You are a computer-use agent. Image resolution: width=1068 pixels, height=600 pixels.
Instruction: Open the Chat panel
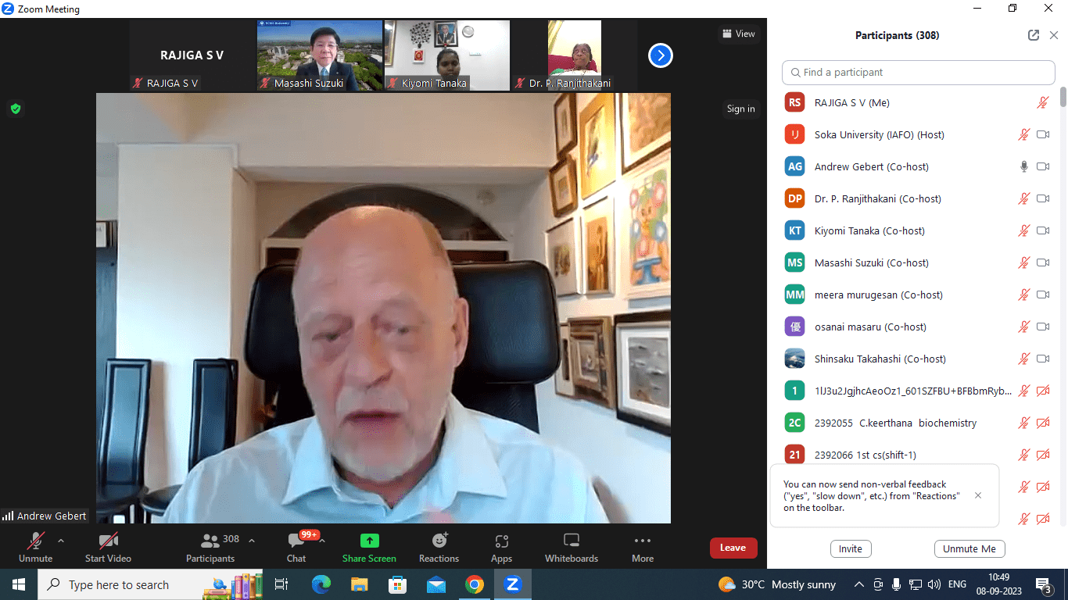296,541
